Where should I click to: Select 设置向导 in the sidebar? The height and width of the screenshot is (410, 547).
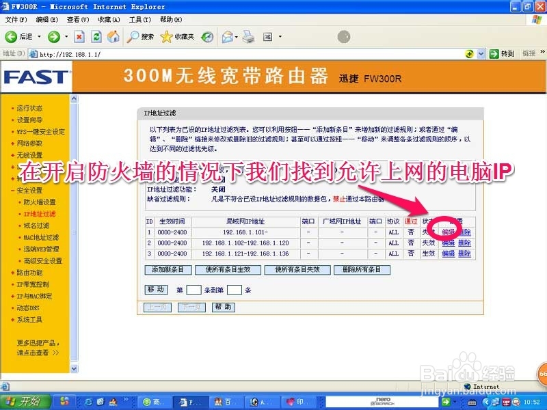click(29, 120)
